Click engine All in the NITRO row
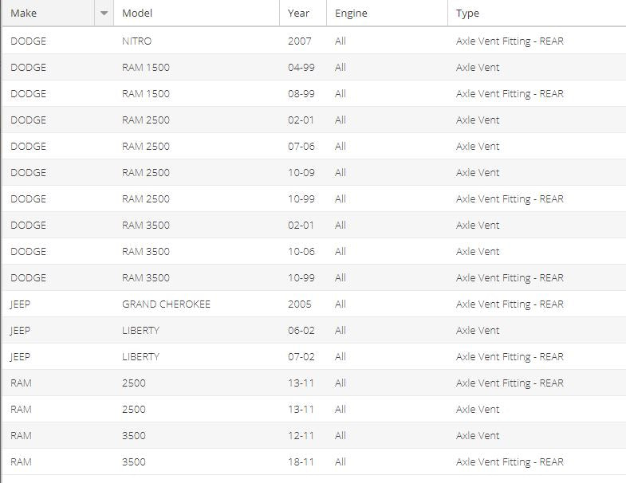626x483 pixels. click(x=341, y=41)
